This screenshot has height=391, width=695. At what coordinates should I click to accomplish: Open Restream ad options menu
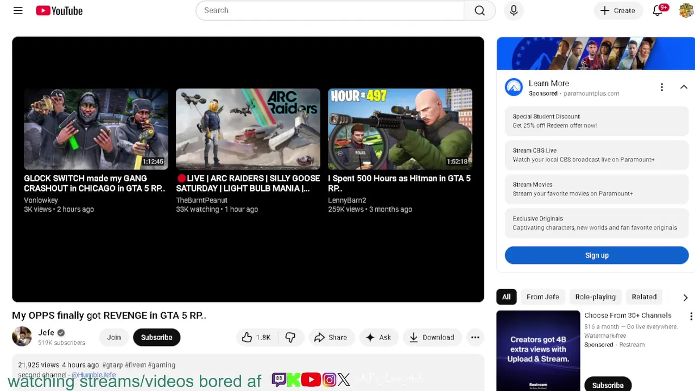click(x=691, y=316)
